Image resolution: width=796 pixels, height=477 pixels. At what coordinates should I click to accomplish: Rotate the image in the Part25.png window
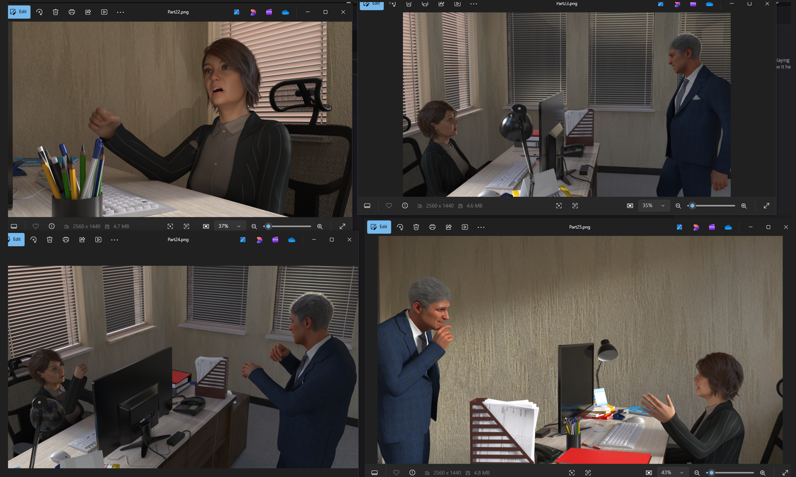tap(400, 227)
